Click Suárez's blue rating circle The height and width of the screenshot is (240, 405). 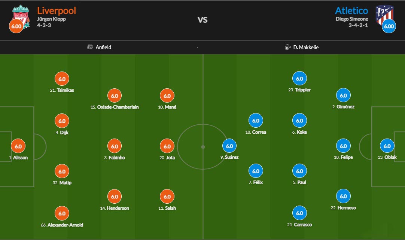click(229, 146)
